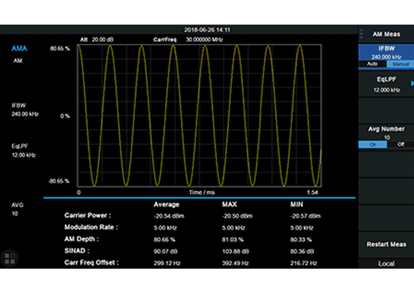The height and width of the screenshot is (293, 414).
Task: Click the CarrFreq 30.000000 MHz readout
Action: 188,40
